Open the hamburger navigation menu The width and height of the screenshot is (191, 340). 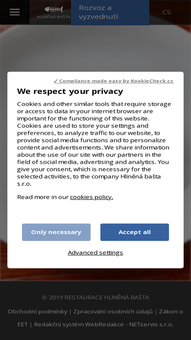click(x=14, y=12)
